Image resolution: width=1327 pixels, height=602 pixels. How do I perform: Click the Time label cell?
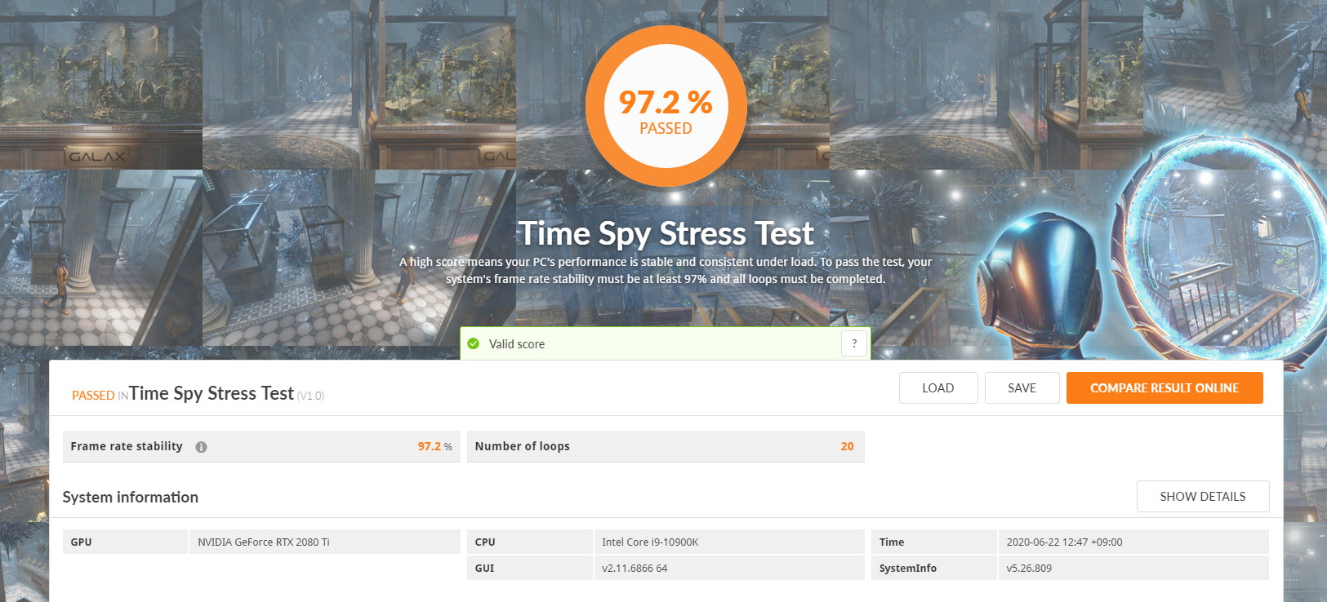click(x=933, y=542)
